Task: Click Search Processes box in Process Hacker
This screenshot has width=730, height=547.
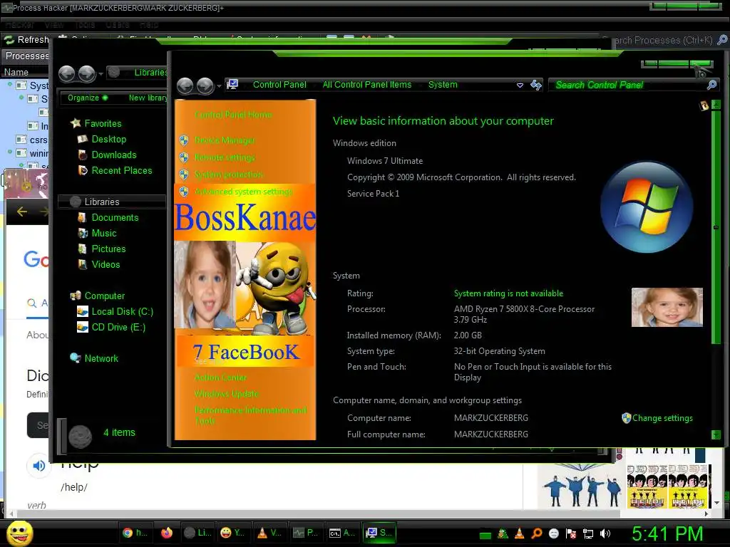Action: [x=663, y=40]
